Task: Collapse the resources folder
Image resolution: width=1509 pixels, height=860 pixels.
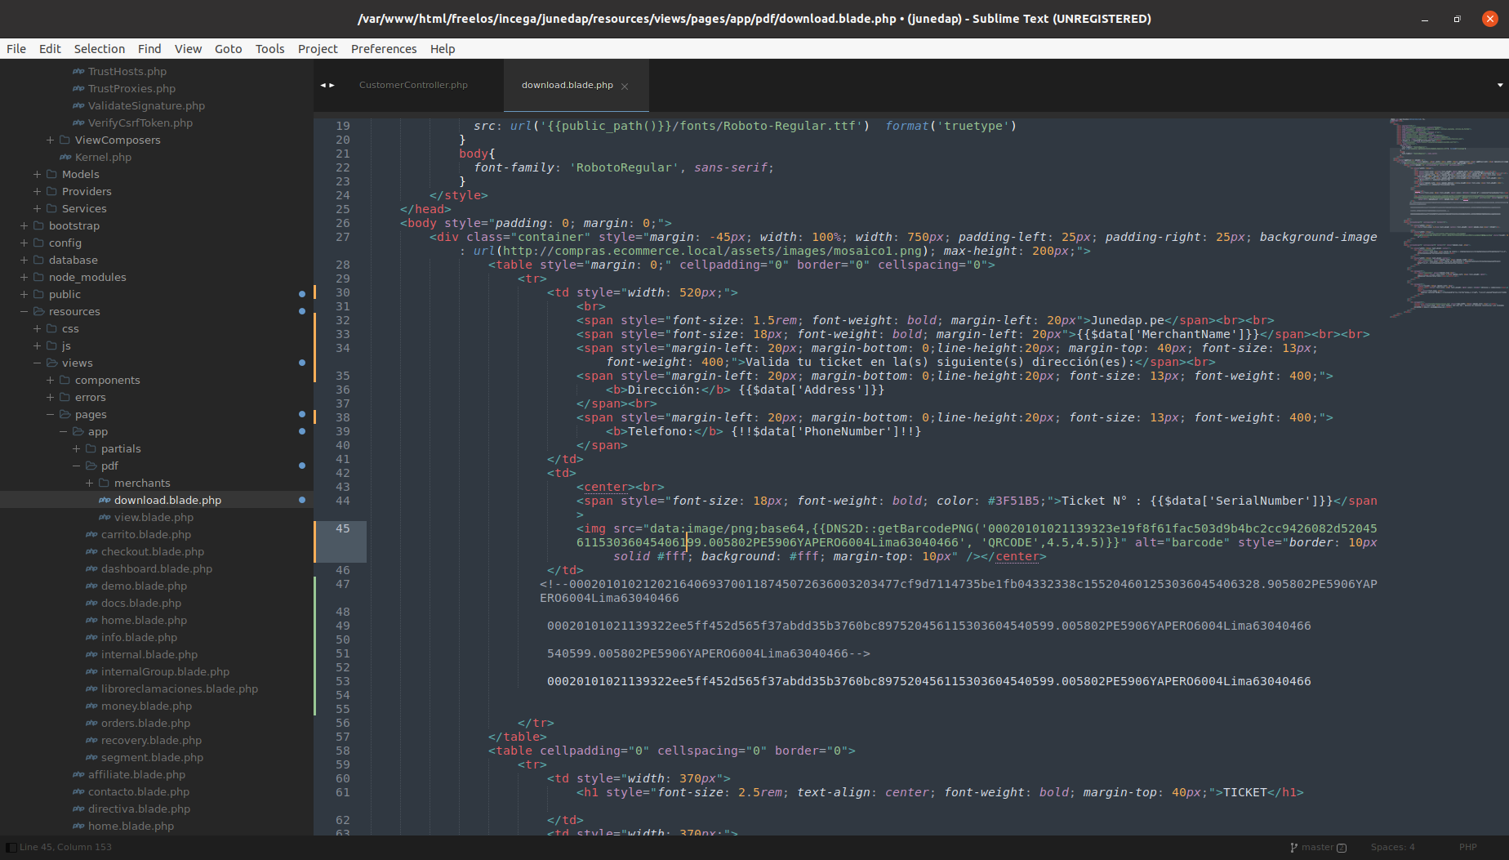Action: click(x=24, y=311)
